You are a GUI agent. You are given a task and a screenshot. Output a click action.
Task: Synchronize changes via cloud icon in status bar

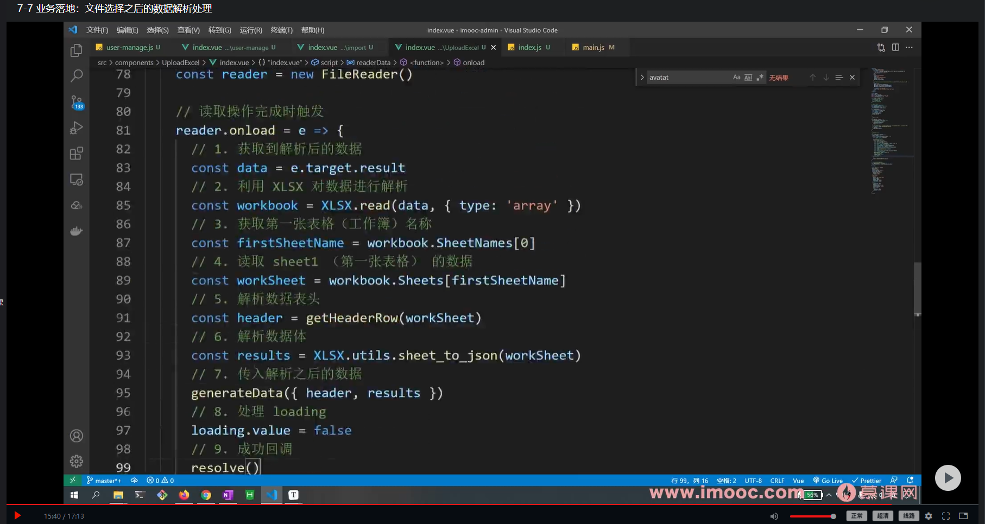(134, 481)
